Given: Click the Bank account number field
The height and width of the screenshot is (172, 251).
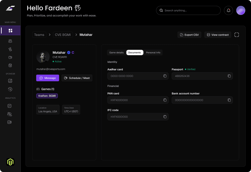Looking at the screenshot, I should [x=202, y=100].
